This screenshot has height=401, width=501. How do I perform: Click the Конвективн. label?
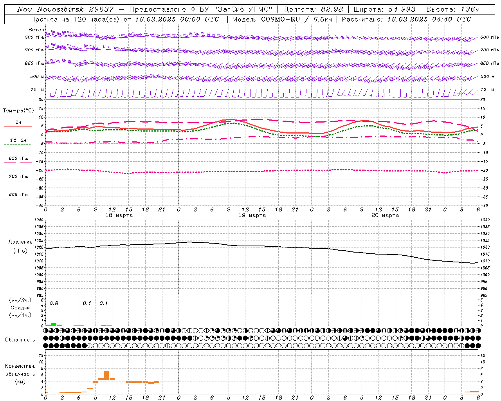pos(20,366)
